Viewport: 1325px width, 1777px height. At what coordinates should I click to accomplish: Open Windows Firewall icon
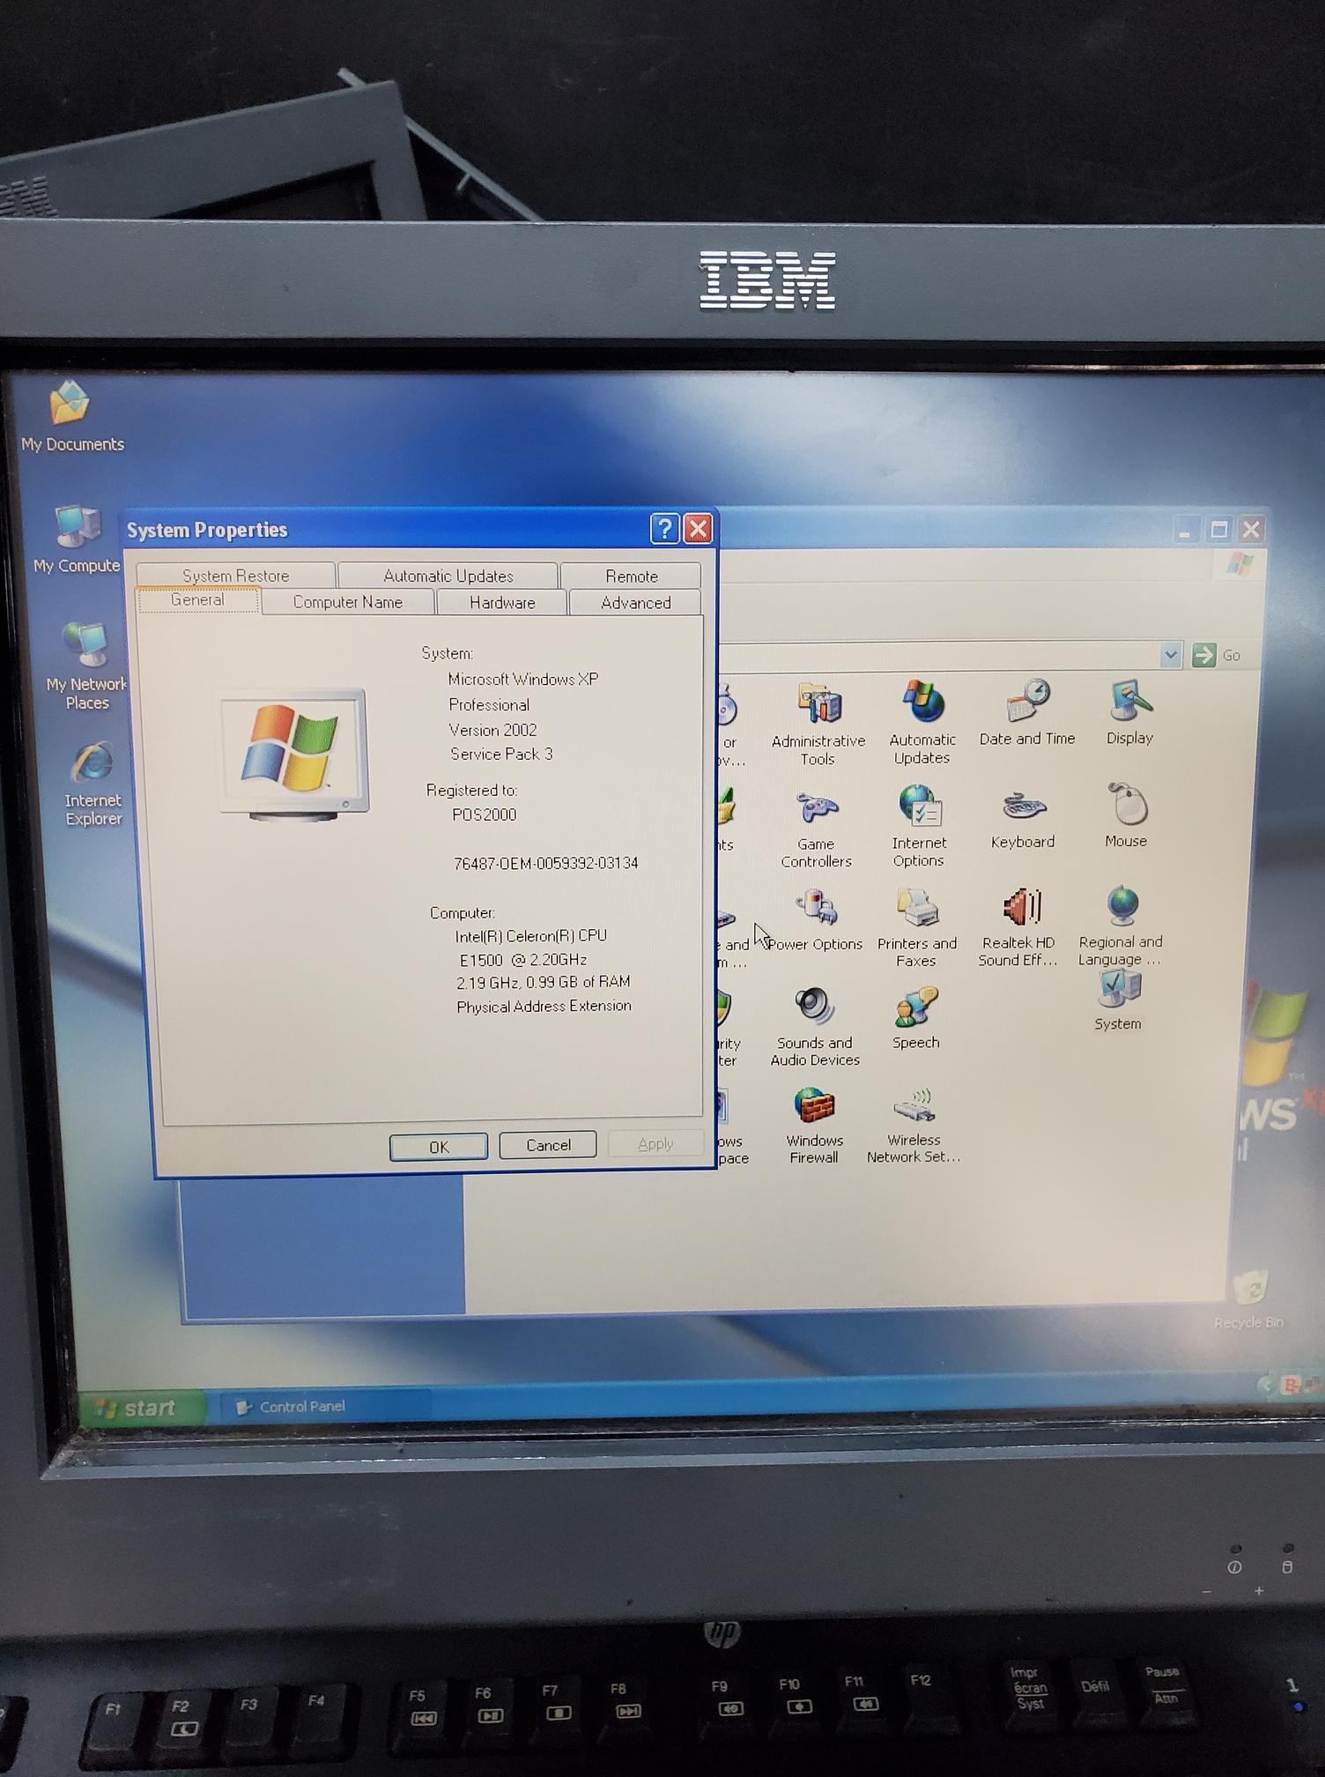point(815,1126)
